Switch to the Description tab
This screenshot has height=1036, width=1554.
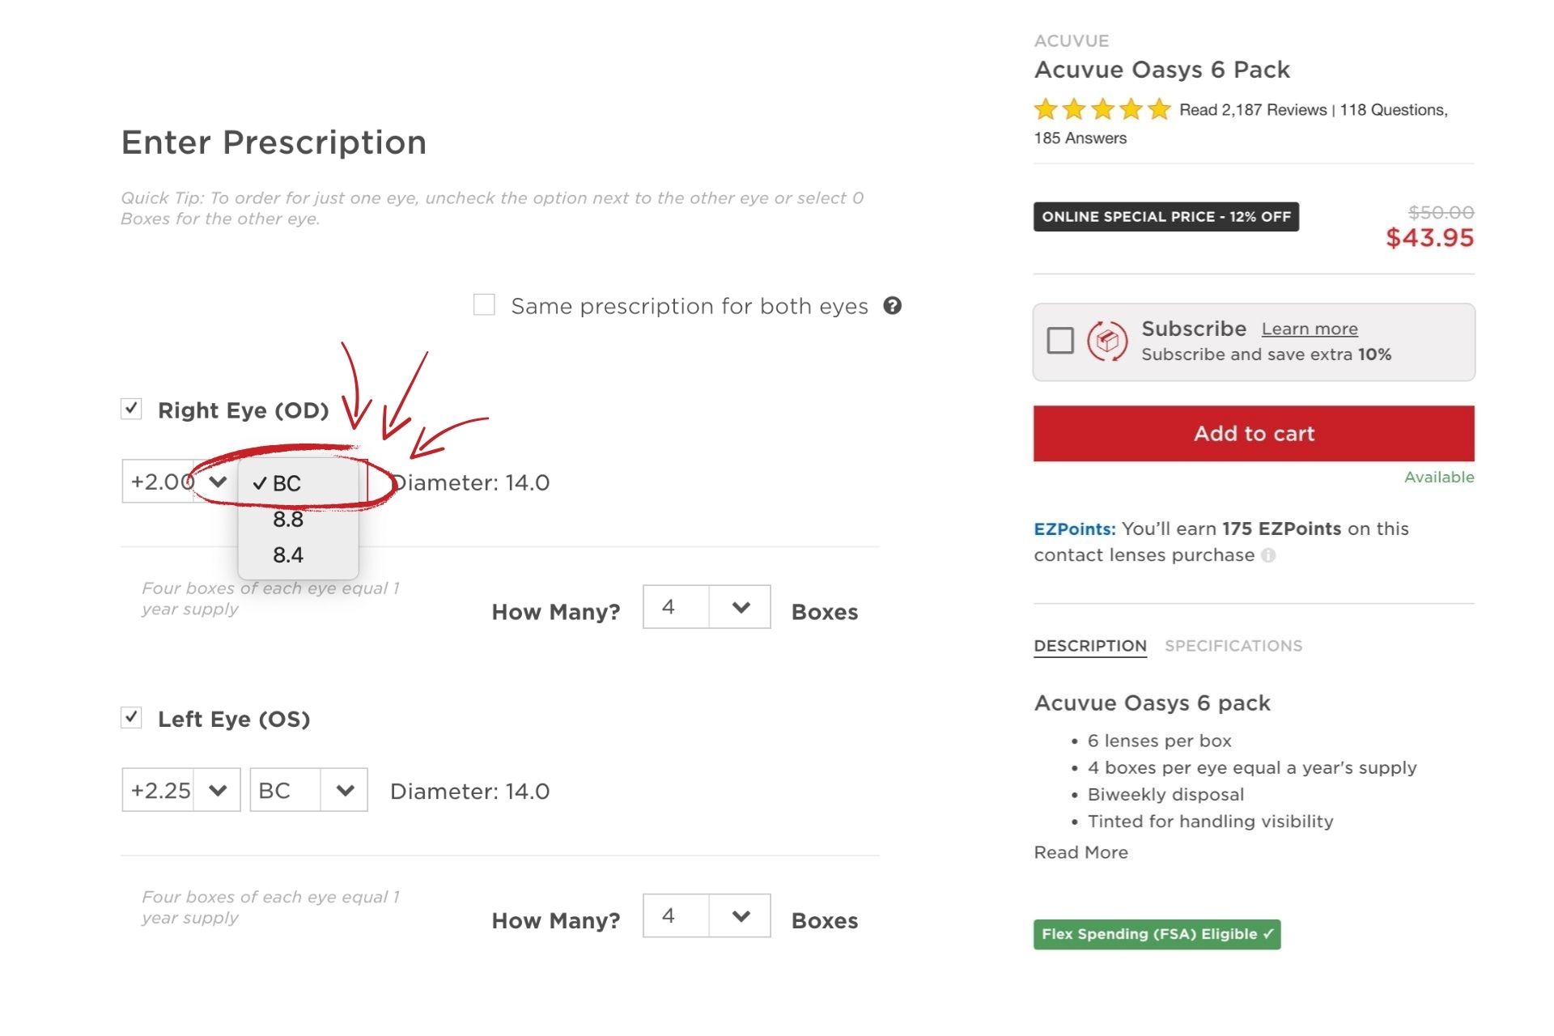coord(1089,646)
